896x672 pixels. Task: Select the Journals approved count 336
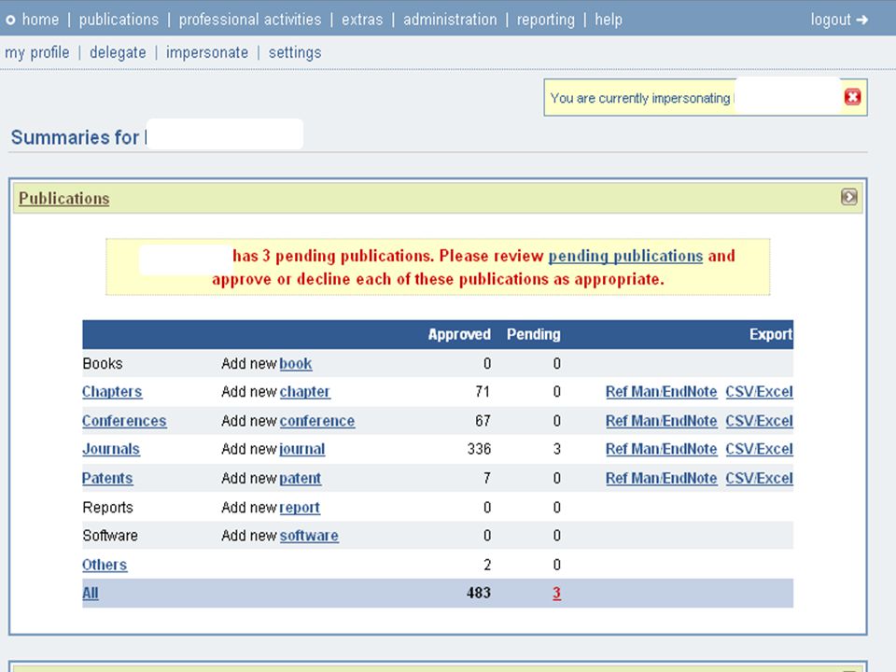479,449
